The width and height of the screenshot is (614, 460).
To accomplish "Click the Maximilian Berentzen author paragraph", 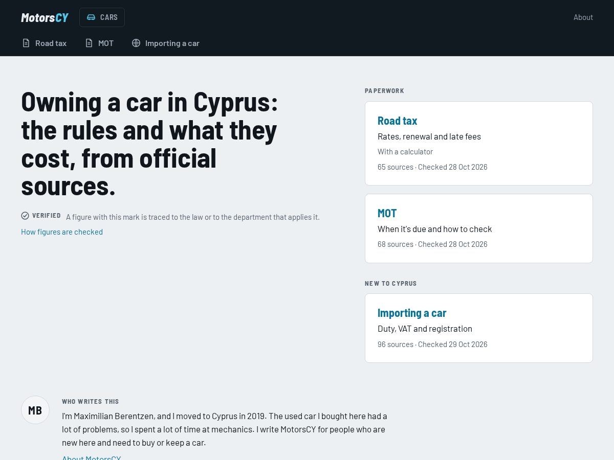I will (225, 429).
